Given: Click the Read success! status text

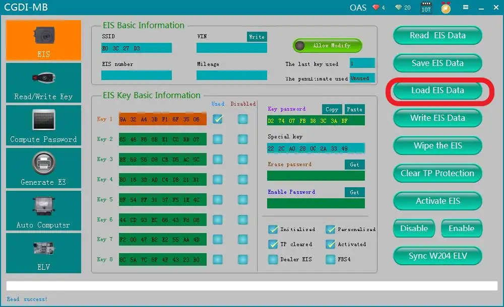Looking at the screenshot, I should click(27, 299).
